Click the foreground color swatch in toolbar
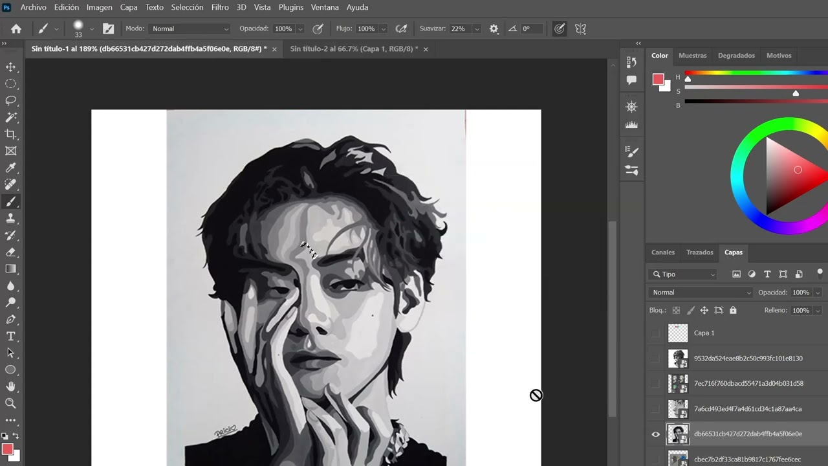The height and width of the screenshot is (466, 828). pyautogui.click(x=7, y=449)
